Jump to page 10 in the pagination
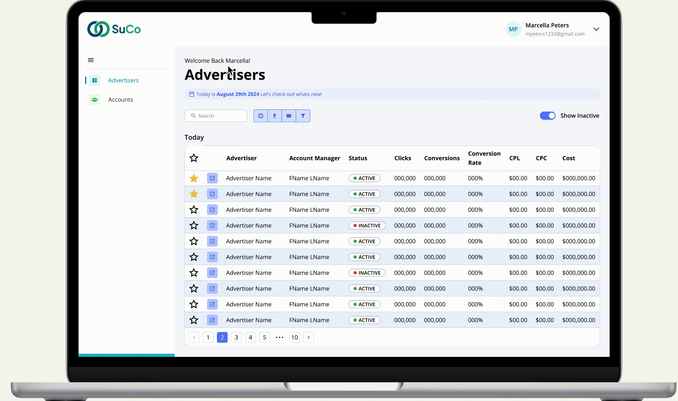678x401 pixels. pyautogui.click(x=294, y=337)
